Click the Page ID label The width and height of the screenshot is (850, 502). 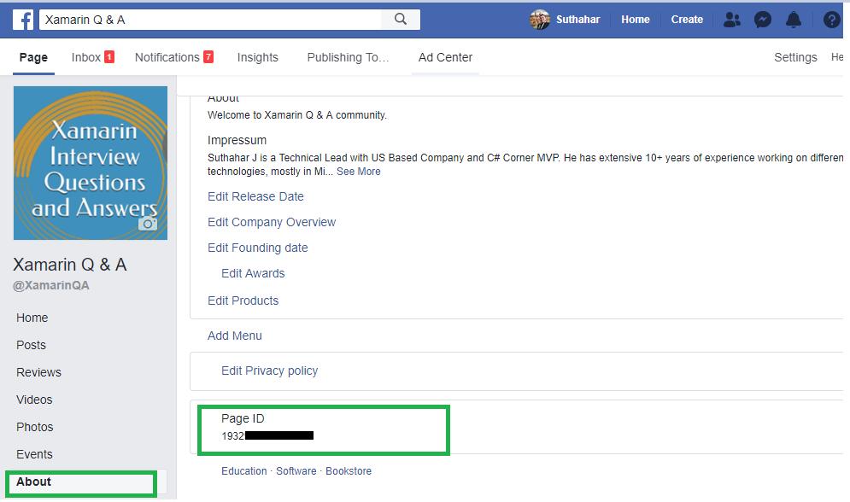[243, 418]
